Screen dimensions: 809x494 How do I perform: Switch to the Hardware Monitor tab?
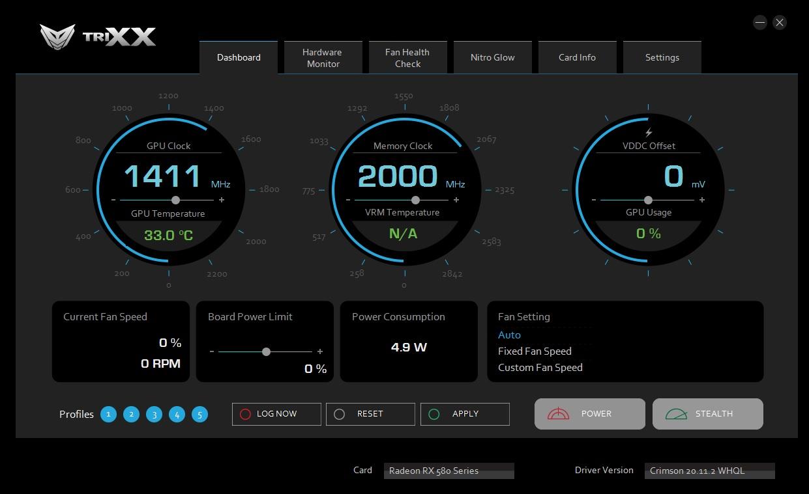point(323,57)
